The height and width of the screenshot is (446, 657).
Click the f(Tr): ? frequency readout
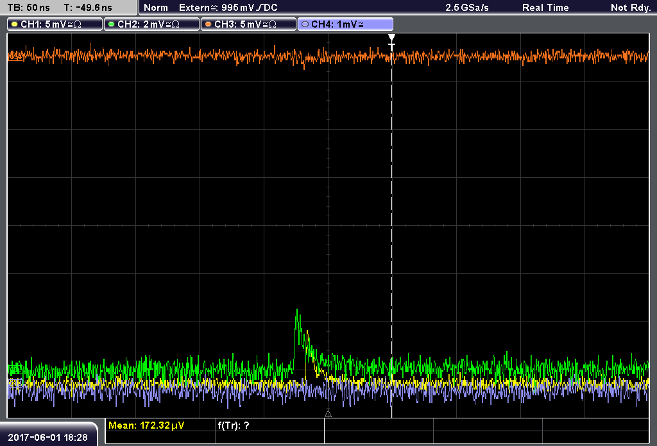pyautogui.click(x=234, y=425)
